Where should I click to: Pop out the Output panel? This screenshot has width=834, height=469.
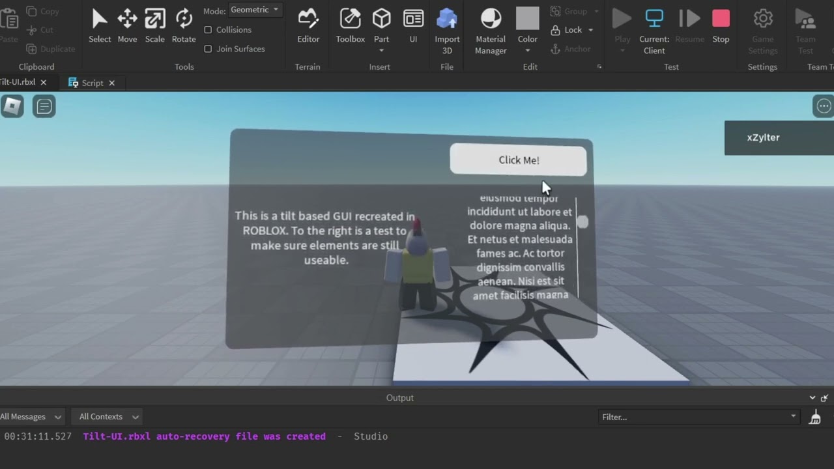(825, 397)
